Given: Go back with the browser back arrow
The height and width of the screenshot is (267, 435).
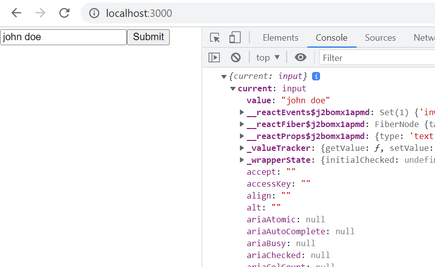Looking at the screenshot, I should point(16,13).
